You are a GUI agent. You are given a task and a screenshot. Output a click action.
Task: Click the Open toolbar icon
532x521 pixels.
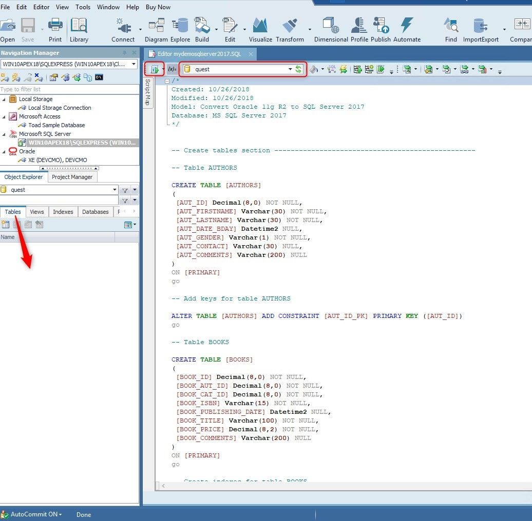coord(8,30)
